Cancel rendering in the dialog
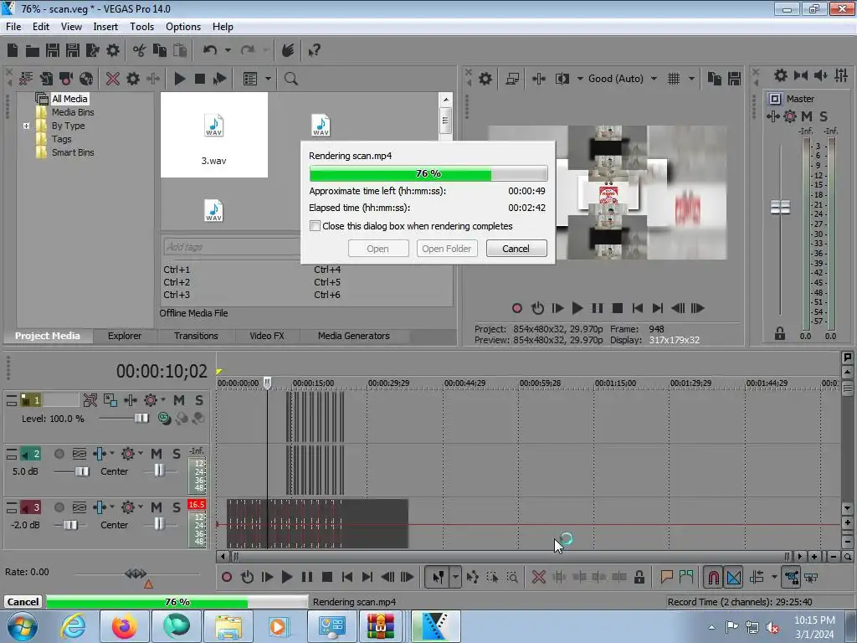Screen dimensions: 857x643 coord(516,249)
